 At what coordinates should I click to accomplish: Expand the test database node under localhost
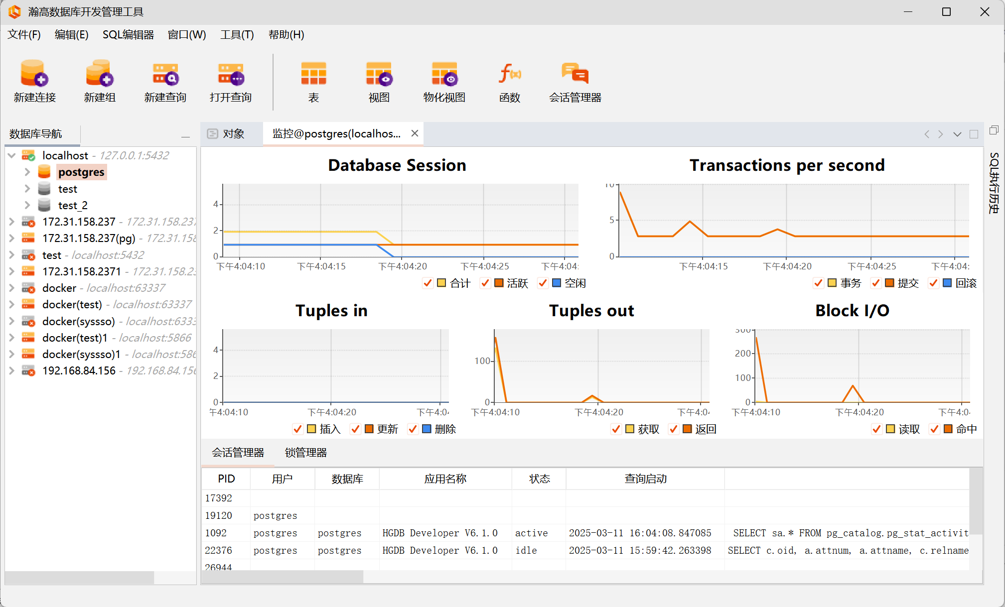coord(27,189)
